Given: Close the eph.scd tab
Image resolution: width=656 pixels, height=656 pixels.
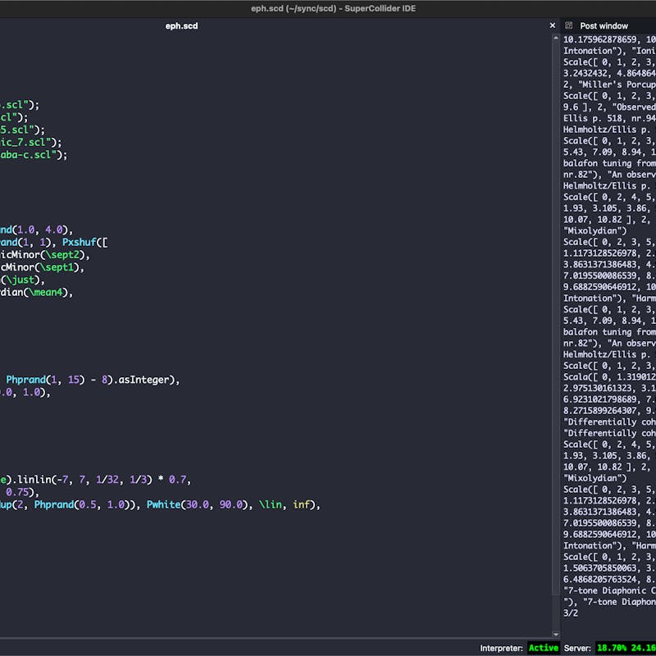Looking at the screenshot, I should [x=553, y=25].
